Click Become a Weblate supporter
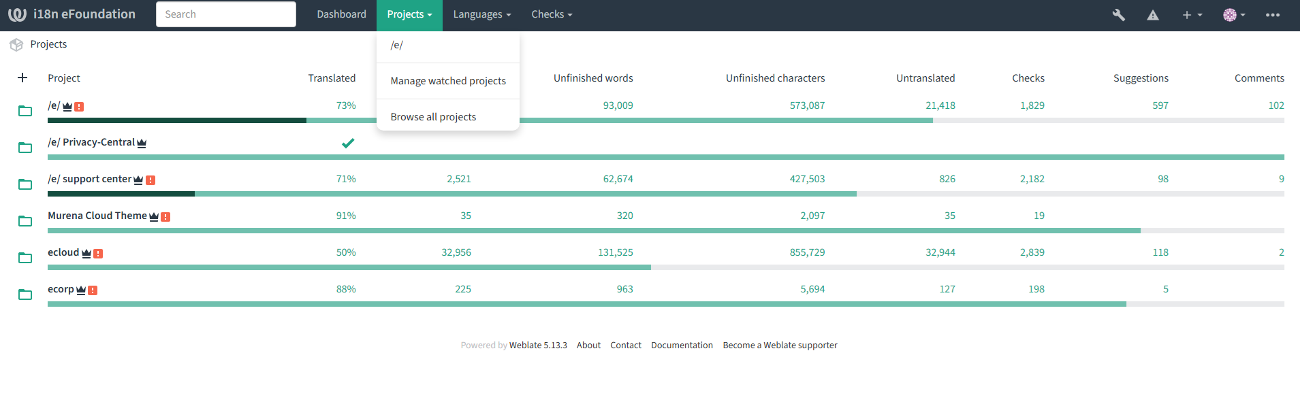Image resolution: width=1300 pixels, height=404 pixels. pyautogui.click(x=780, y=346)
